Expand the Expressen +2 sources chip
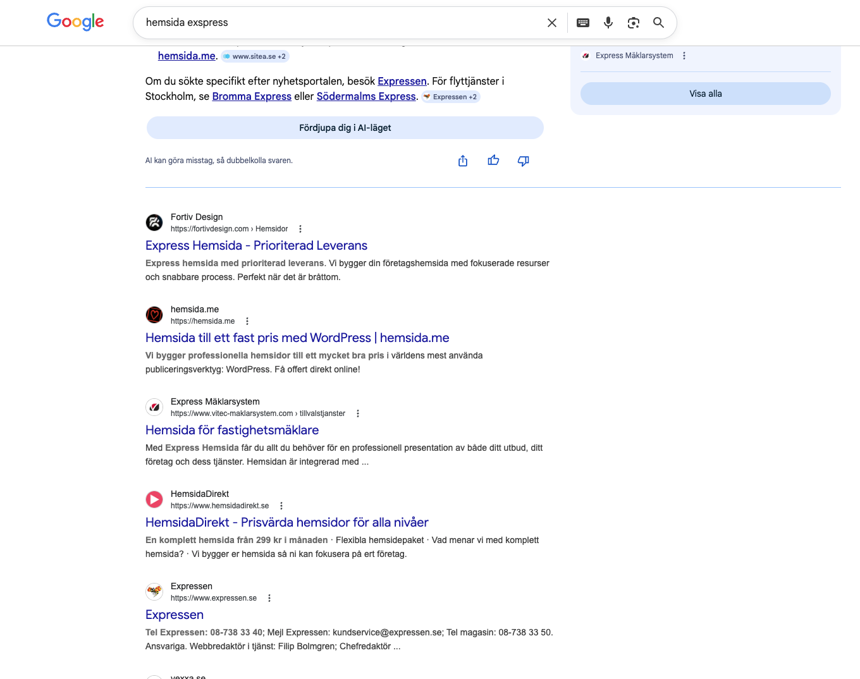This screenshot has width=860, height=679. tap(451, 97)
